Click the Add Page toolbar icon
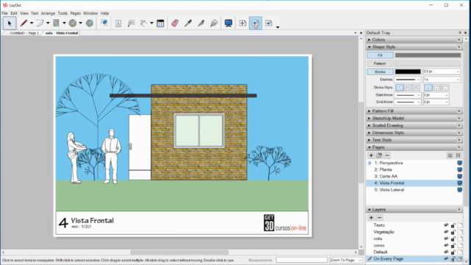 click(242, 23)
